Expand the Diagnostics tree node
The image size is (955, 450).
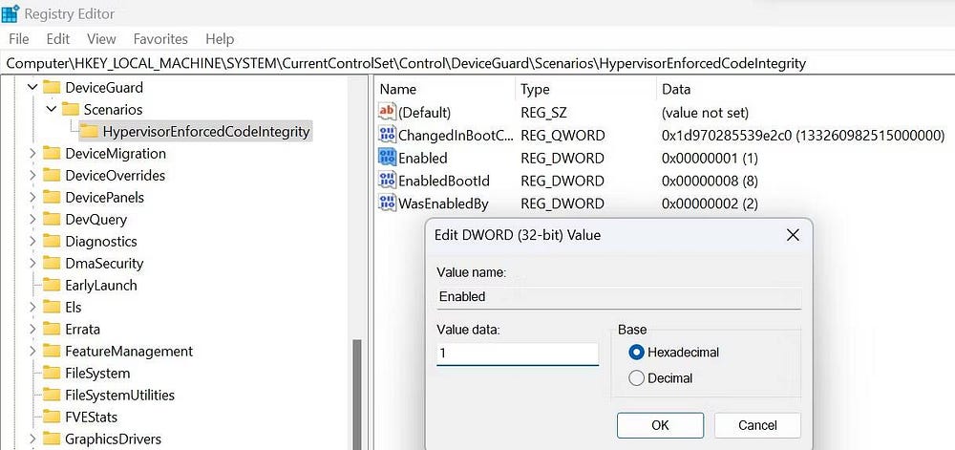32,241
